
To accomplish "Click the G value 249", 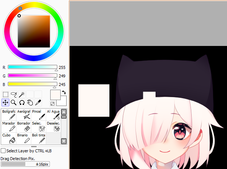I will pos(62,76).
